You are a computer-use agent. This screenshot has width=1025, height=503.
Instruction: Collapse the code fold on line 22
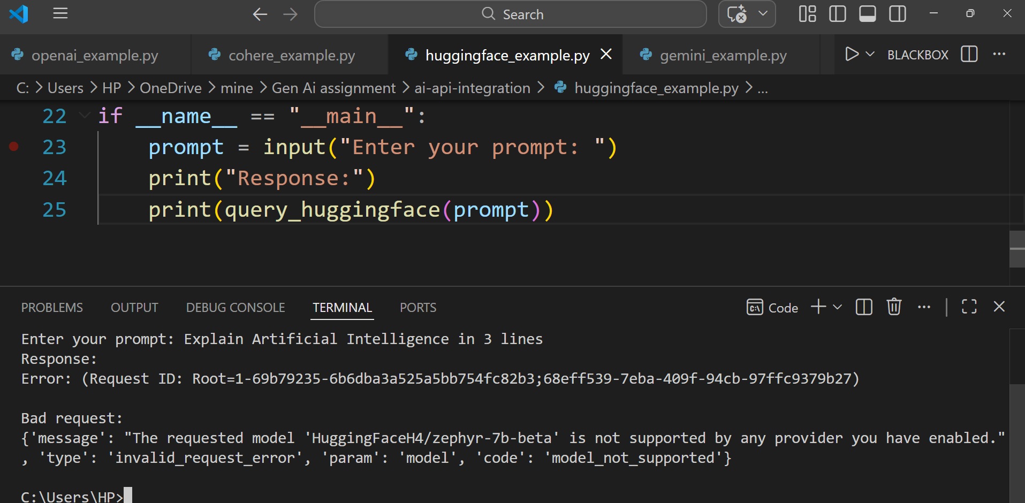pyautogui.click(x=84, y=115)
